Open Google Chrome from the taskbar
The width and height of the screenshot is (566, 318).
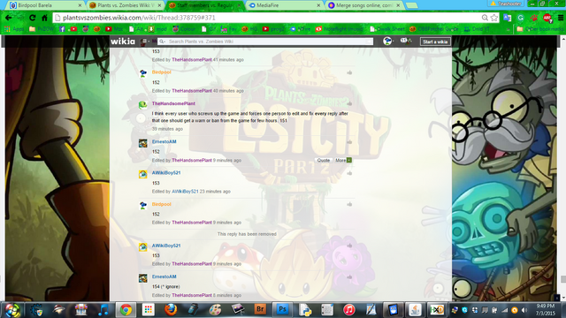coord(126,310)
